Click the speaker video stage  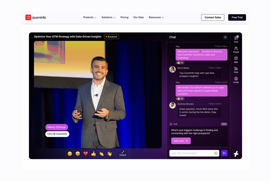(x=98, y=94)
